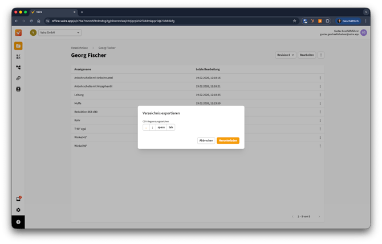Click the link chain icon in sidebar
Screen dimensions: 382x244
(x=18, y=78)
